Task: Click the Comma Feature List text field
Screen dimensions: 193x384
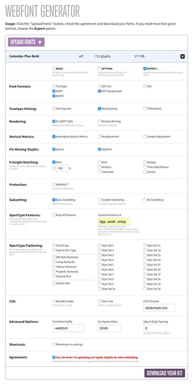Action: (114, 221)
